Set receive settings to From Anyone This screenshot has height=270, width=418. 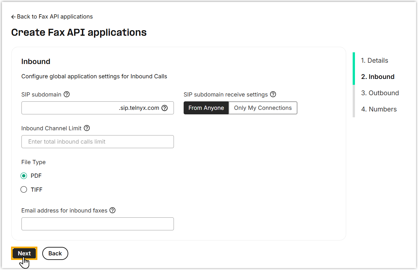(x=206, y=108)
